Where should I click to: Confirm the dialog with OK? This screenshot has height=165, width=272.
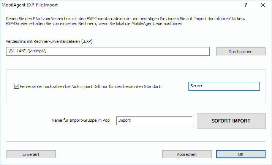pos(240,154)
